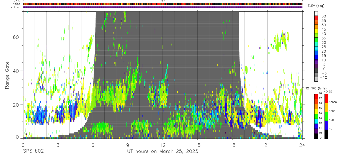340x157 pixels.
Task: Click UT hours axis tick label 12
Action: (x=163, y=145)
